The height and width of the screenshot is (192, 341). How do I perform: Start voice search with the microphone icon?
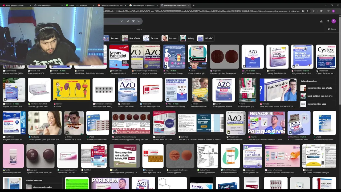(128, 21)
